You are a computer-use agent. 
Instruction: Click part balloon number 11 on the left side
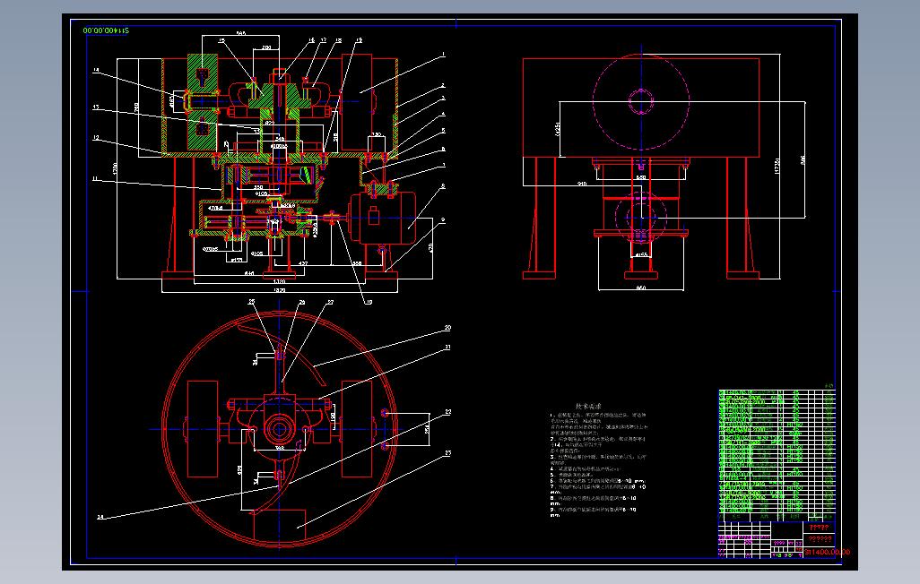click(95, 179)
